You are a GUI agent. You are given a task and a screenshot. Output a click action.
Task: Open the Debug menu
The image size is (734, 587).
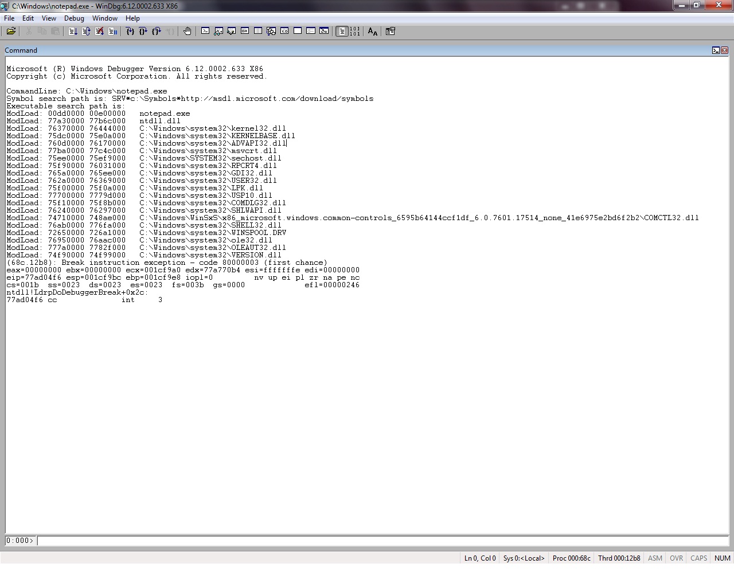pos(74,18)
